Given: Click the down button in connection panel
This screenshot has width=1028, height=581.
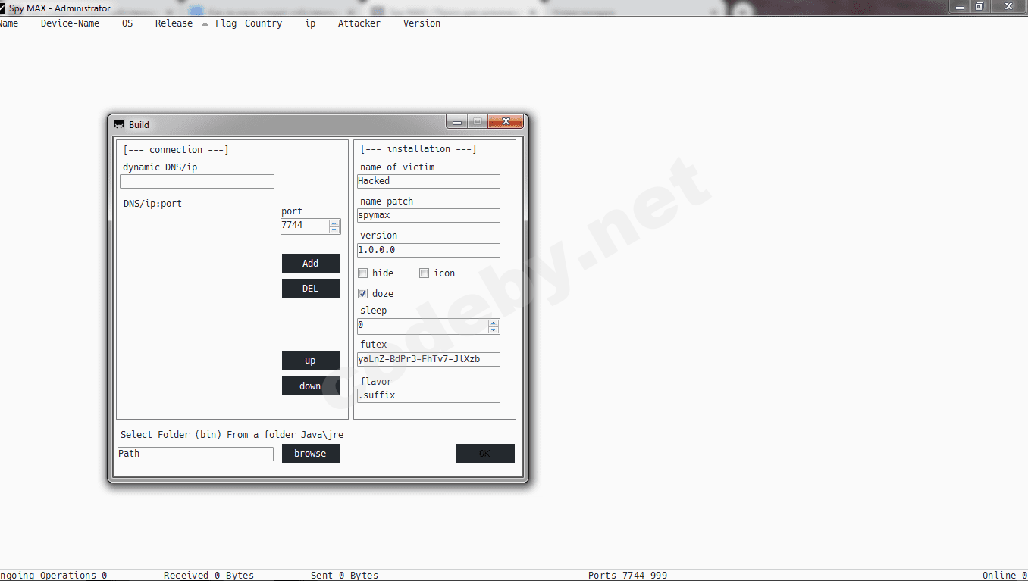Looking at the screenshot, I should coord(311,386).
